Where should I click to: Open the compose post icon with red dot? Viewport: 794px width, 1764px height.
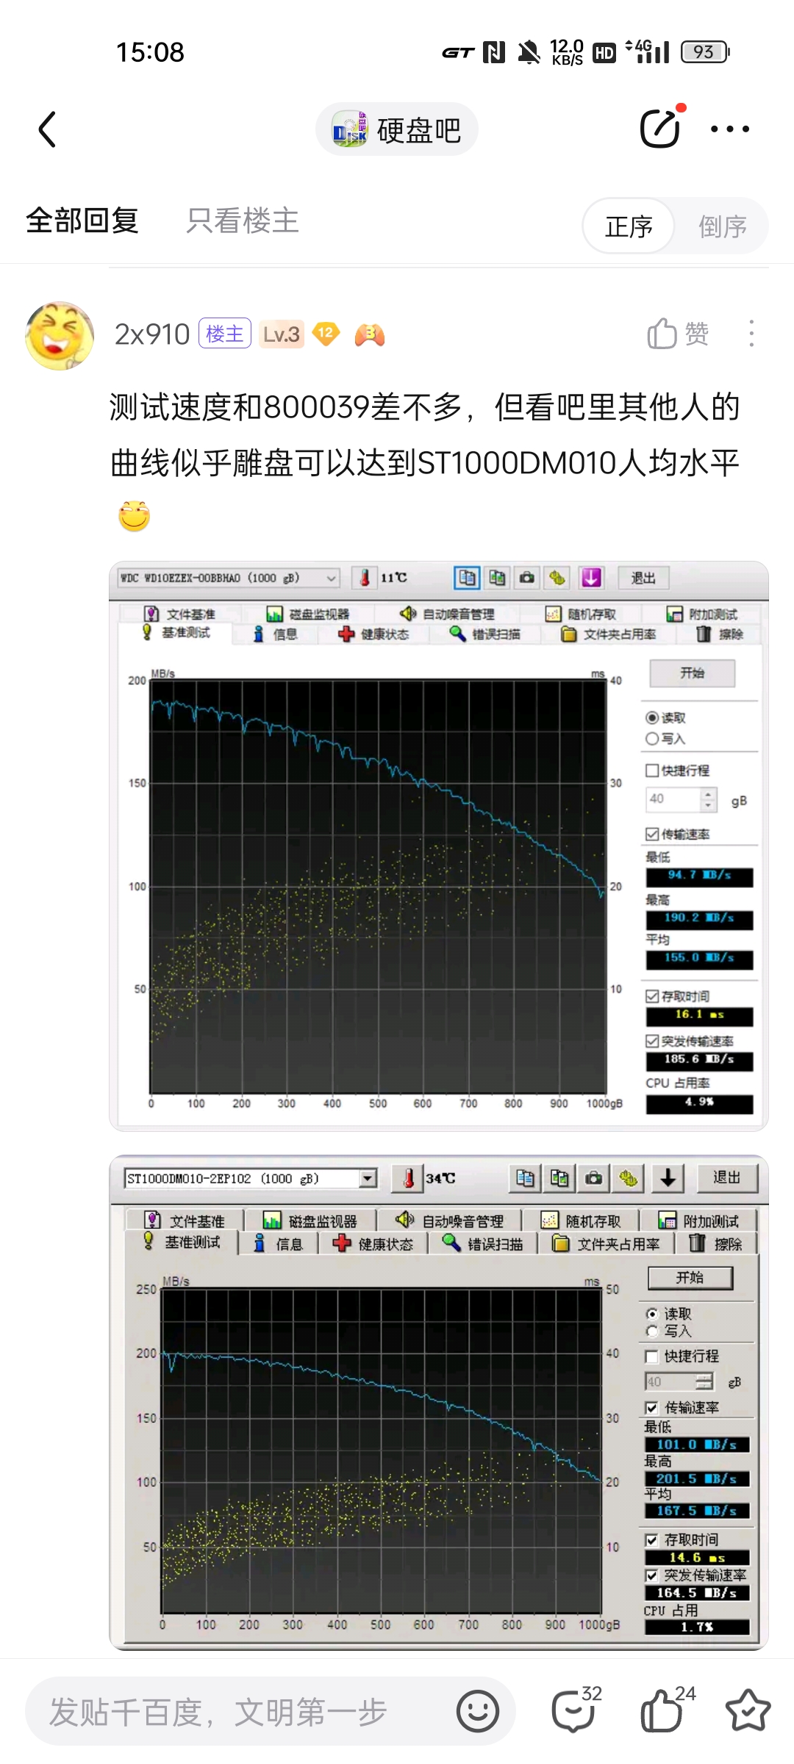661,128
